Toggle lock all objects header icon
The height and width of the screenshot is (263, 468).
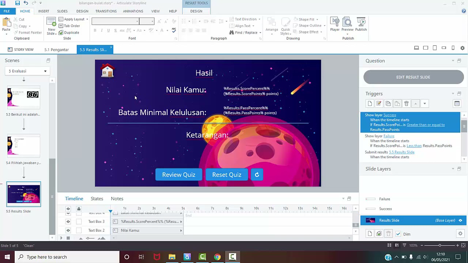point(79,209)
